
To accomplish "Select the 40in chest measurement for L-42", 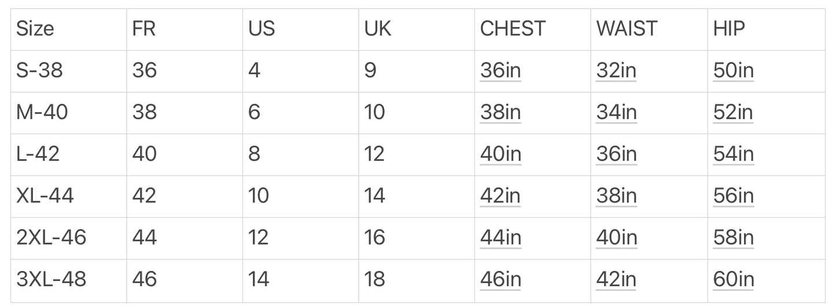I will 500,154.
